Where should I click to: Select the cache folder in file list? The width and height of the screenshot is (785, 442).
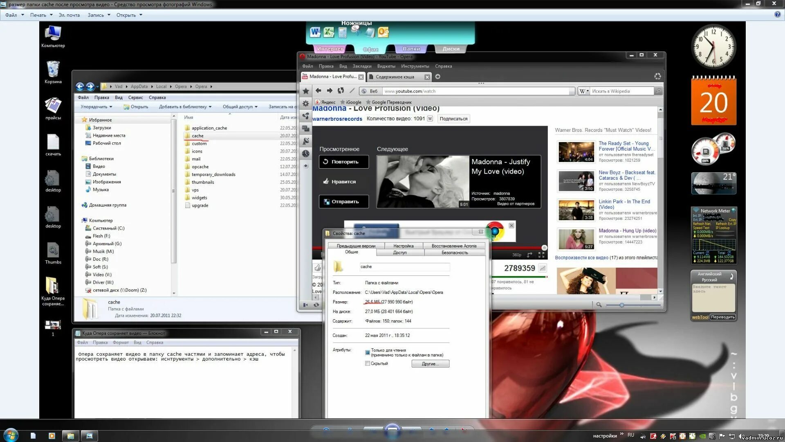point(197,136)
